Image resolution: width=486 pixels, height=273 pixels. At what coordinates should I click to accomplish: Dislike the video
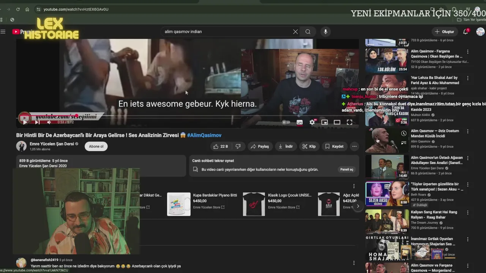(238, 146)
